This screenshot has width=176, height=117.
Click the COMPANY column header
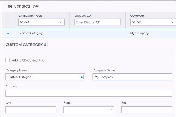point(138,16)
